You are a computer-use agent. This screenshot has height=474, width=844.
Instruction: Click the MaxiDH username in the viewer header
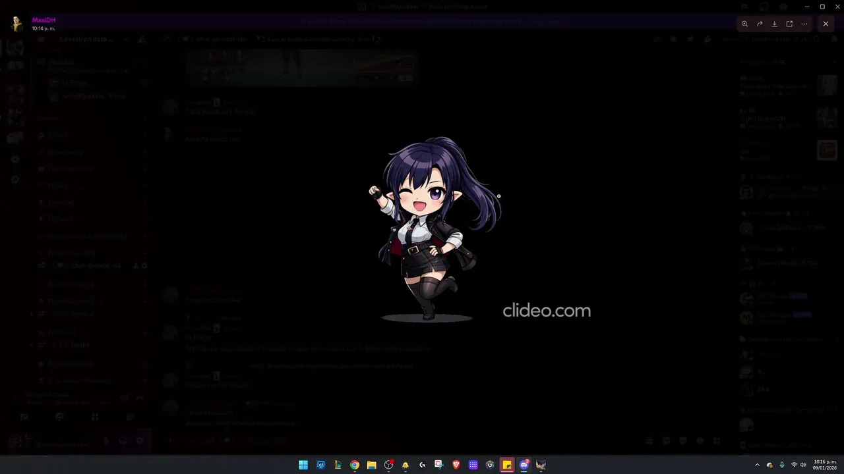pyautogui.click(x=44, y=20)
